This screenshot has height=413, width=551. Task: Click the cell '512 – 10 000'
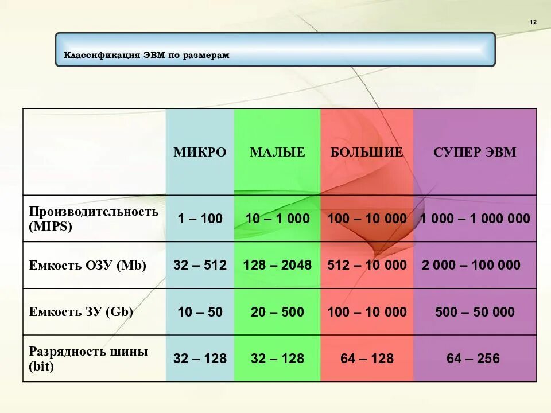367,265
